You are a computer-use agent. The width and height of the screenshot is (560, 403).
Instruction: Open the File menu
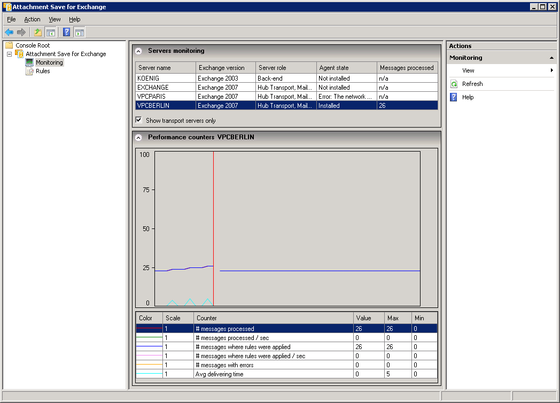(11, 19)
